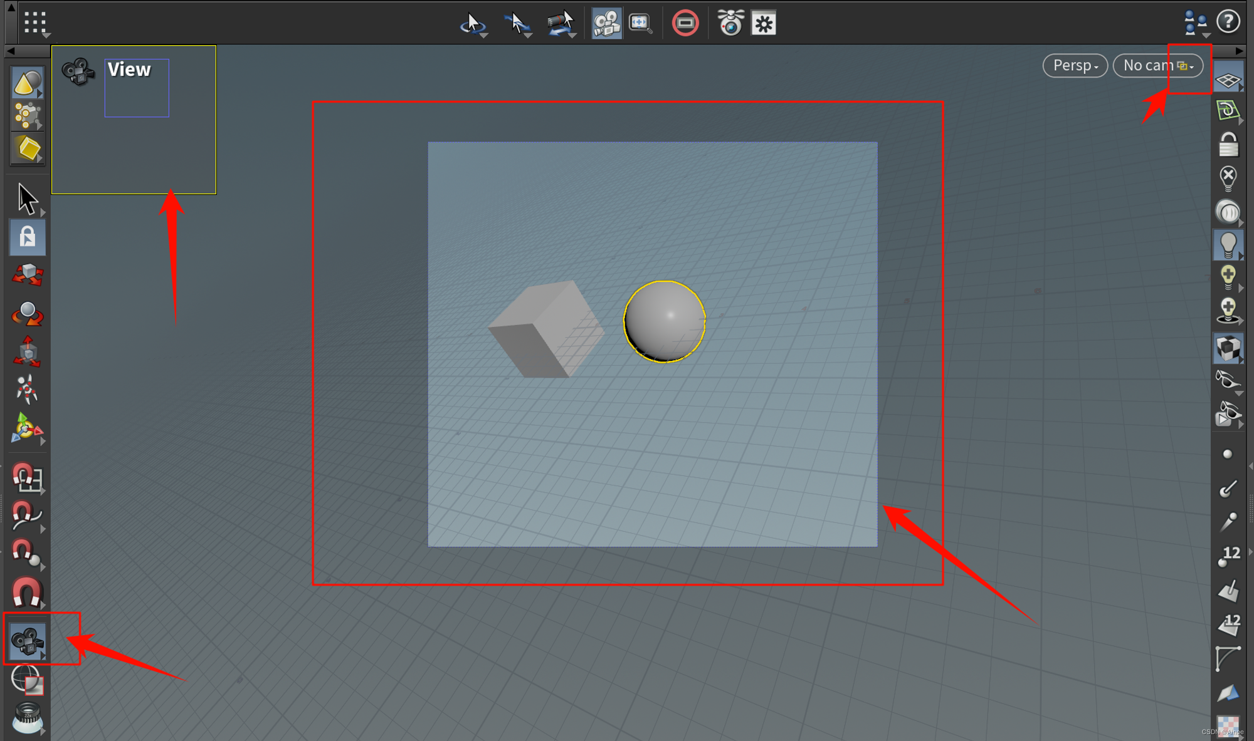Select the Scale tool icon

click(x=28, y=351)
